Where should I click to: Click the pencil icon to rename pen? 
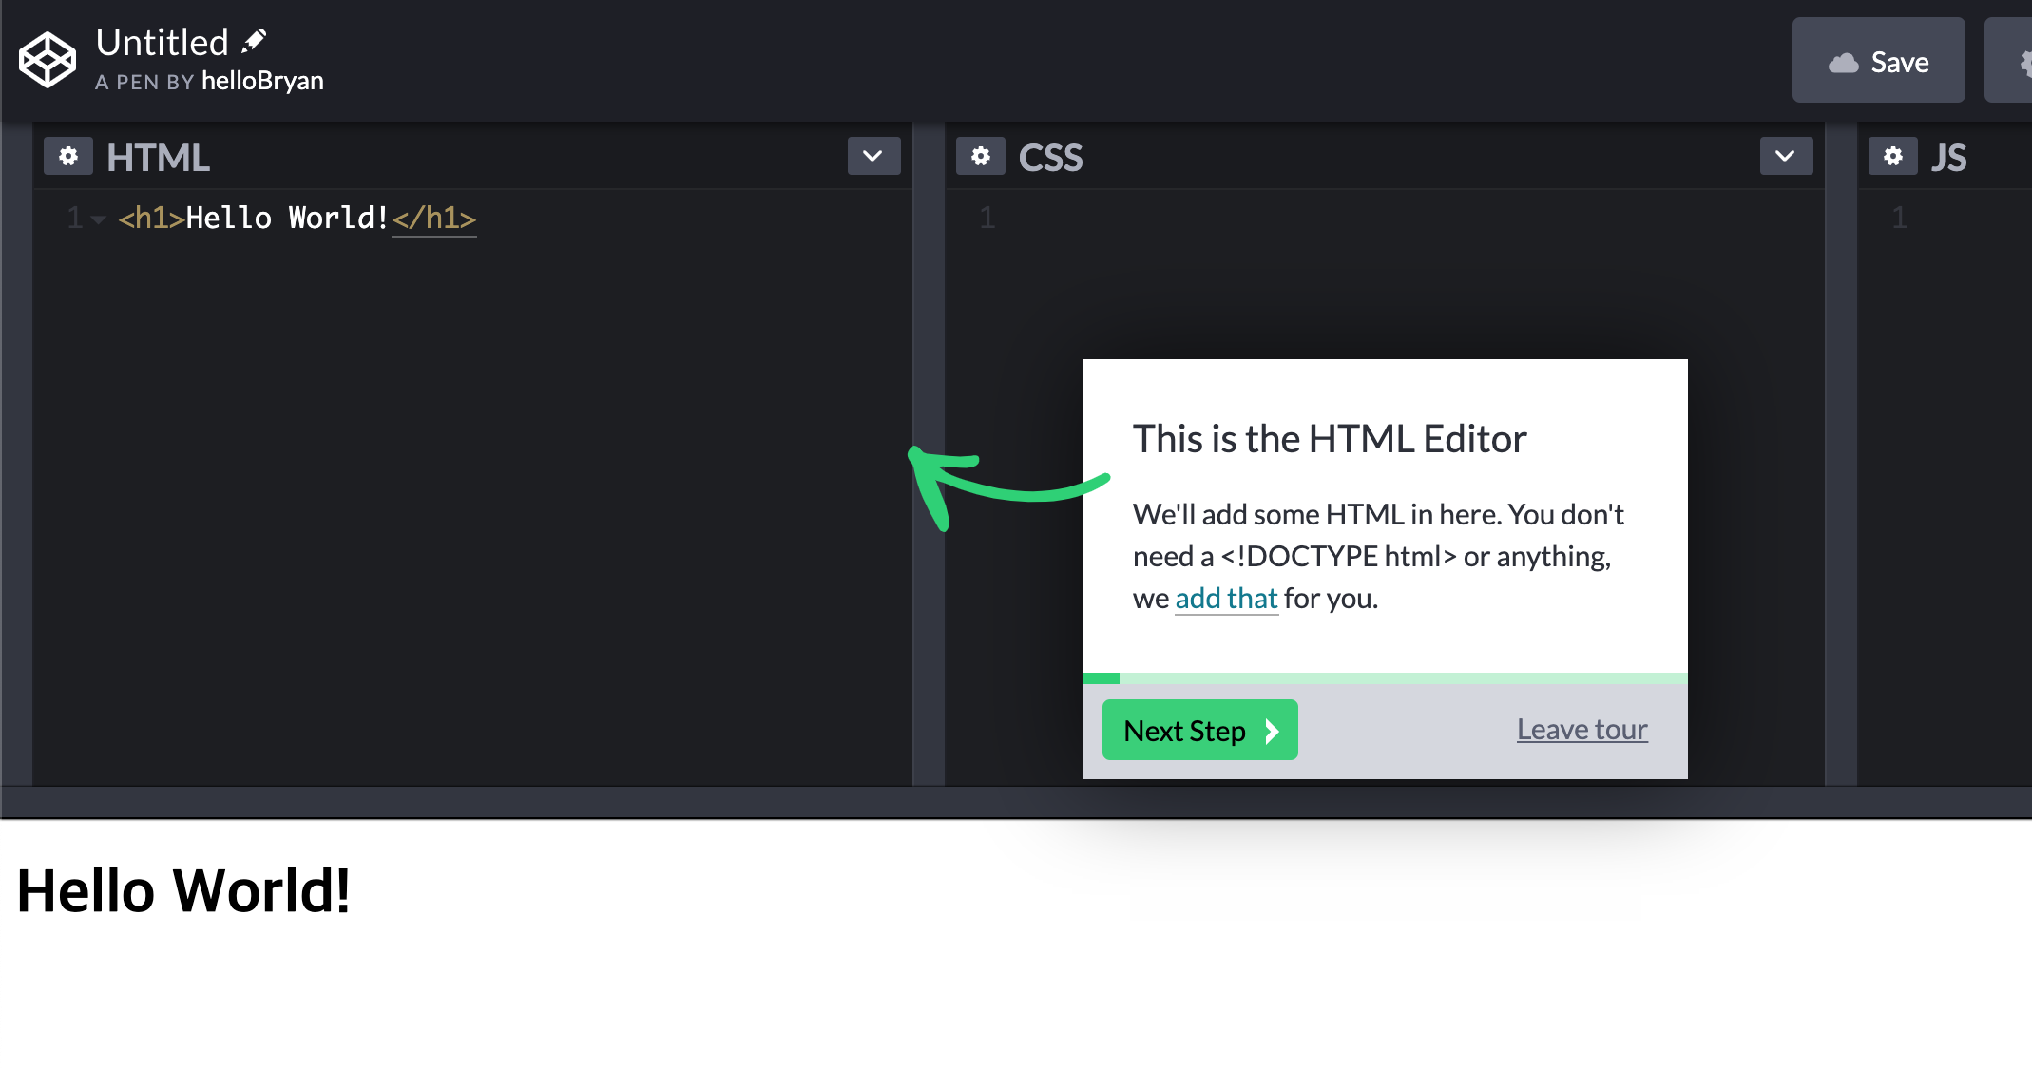point(254,41)
